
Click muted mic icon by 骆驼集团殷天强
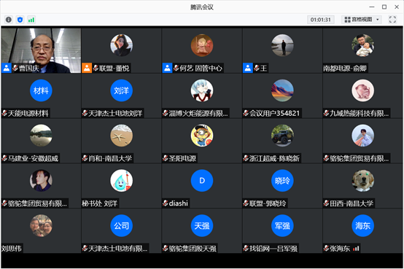coord(166,249)
